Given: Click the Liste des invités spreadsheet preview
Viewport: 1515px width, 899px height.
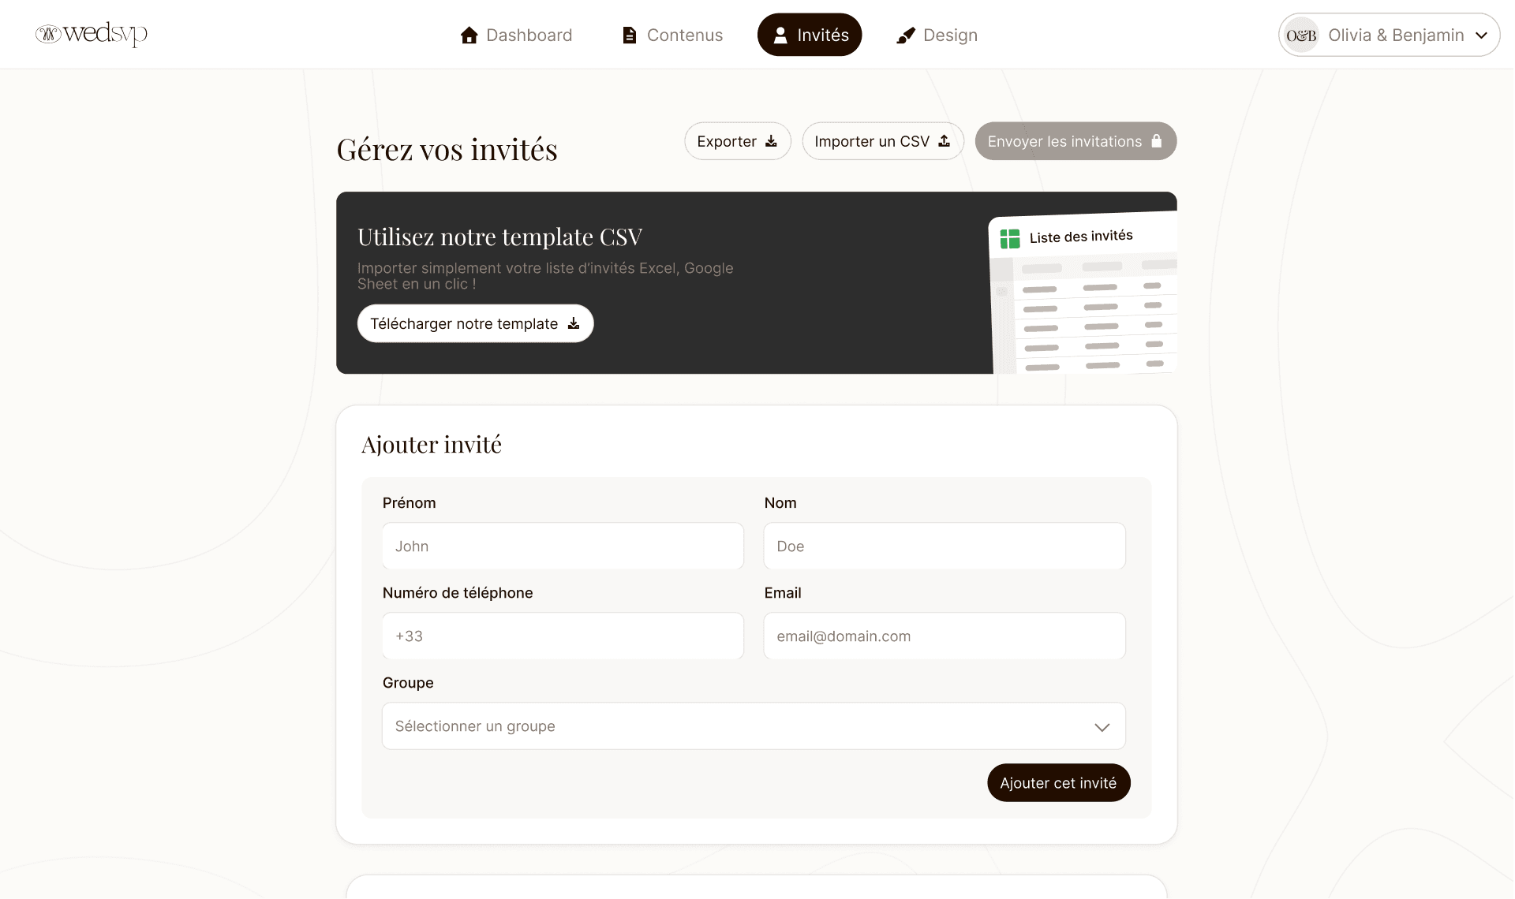Looking at the screenshot, I should pos(1083,293).
